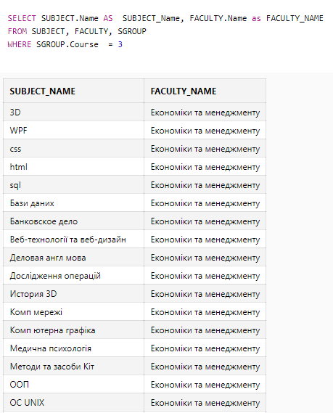
Task: Click the ОС UNIX subject cell
Action: pyautogui.click(x=73, y=403)
